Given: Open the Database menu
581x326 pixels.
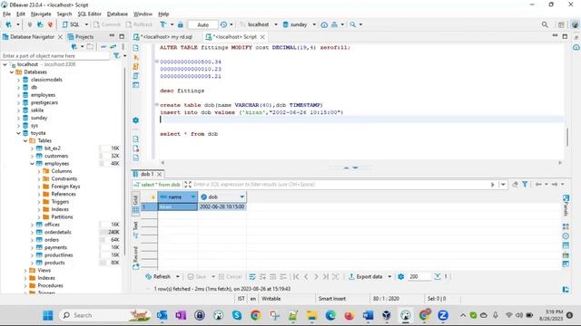Looking at the screenshot, I should coord(117,14).
